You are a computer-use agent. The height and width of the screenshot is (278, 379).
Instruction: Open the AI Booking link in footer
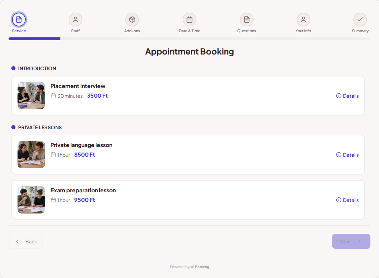coord(200,267)
